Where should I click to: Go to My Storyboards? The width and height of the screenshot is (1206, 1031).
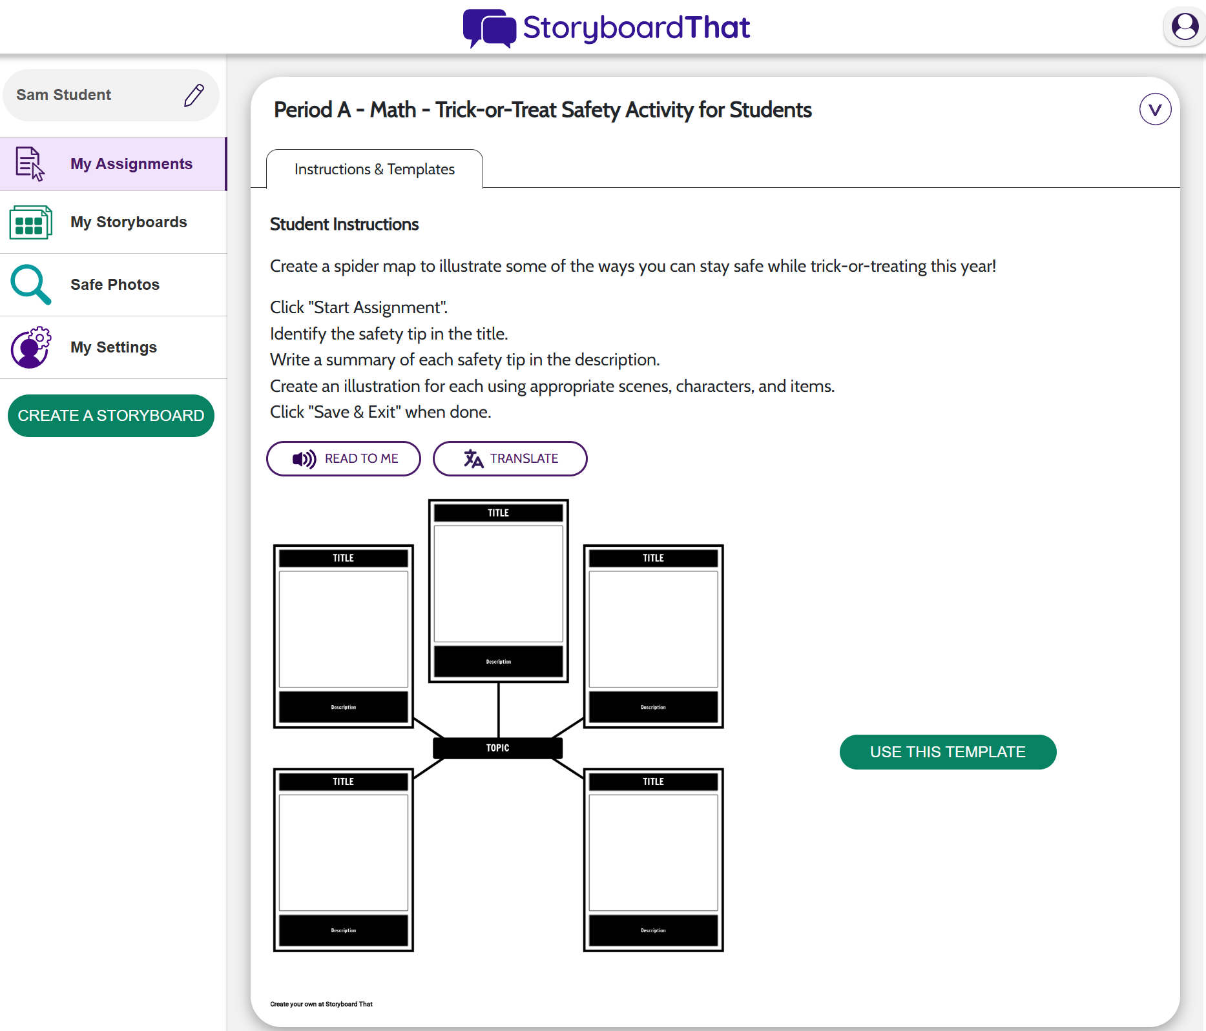pos(114,222)
